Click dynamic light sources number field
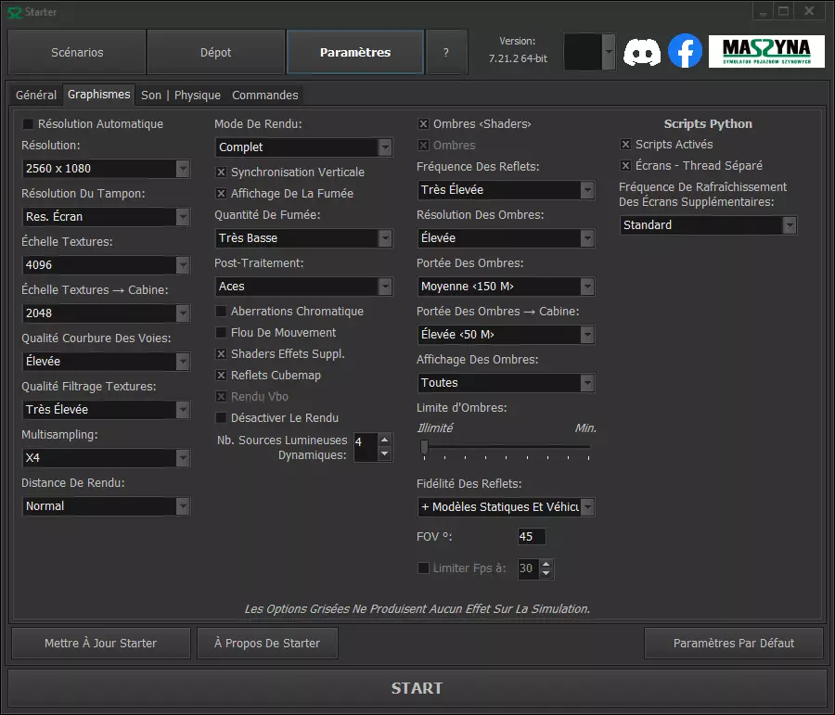 tap(366, 447)
